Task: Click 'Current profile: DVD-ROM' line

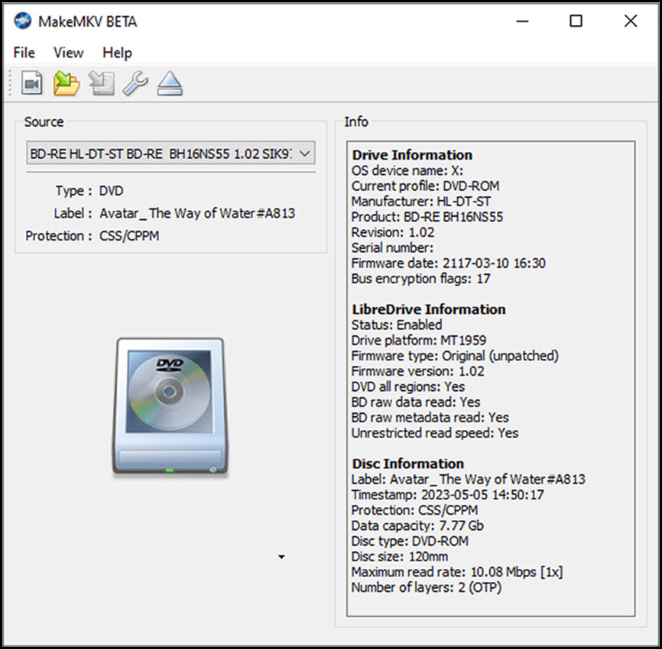Action: (426, 186)
